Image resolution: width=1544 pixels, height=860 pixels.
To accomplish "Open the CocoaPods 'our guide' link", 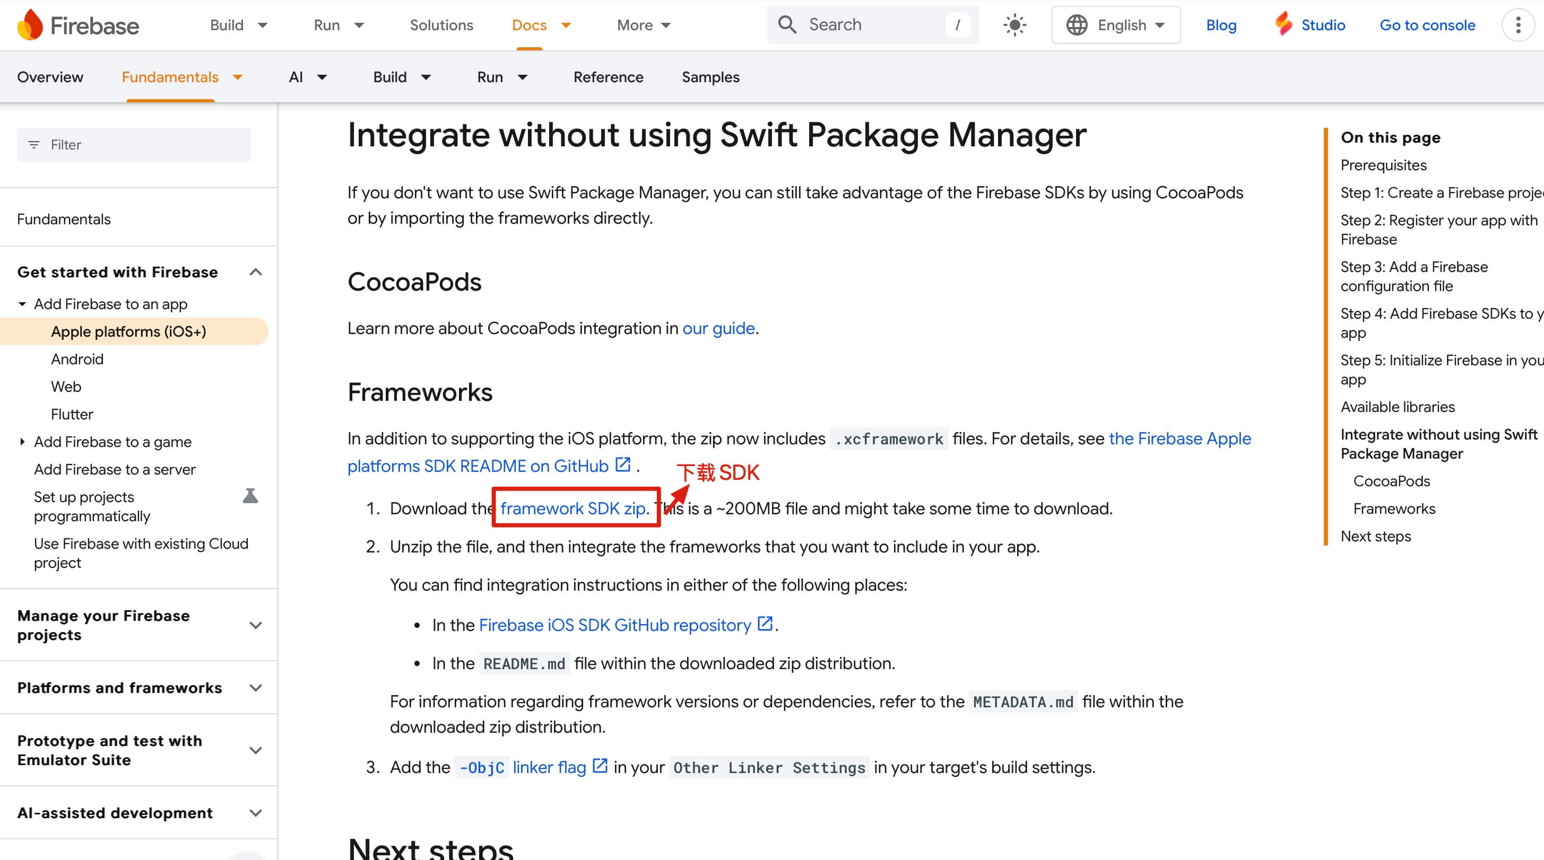I will (x=718, y=328).
